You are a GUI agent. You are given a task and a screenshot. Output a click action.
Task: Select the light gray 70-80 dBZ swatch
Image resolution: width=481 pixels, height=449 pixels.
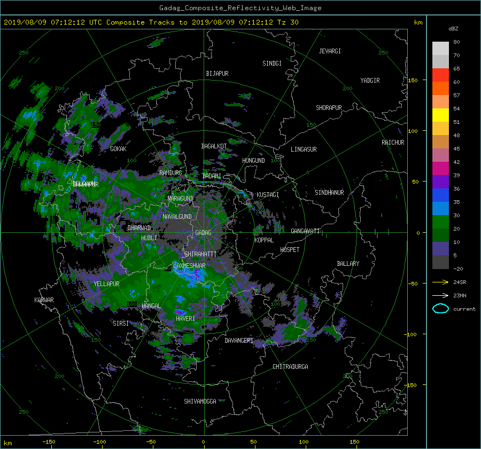[440, 48]
